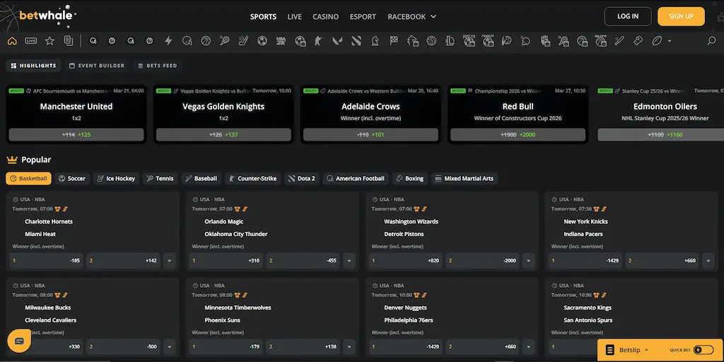Open the ESPORT menu item

point(363,17)
